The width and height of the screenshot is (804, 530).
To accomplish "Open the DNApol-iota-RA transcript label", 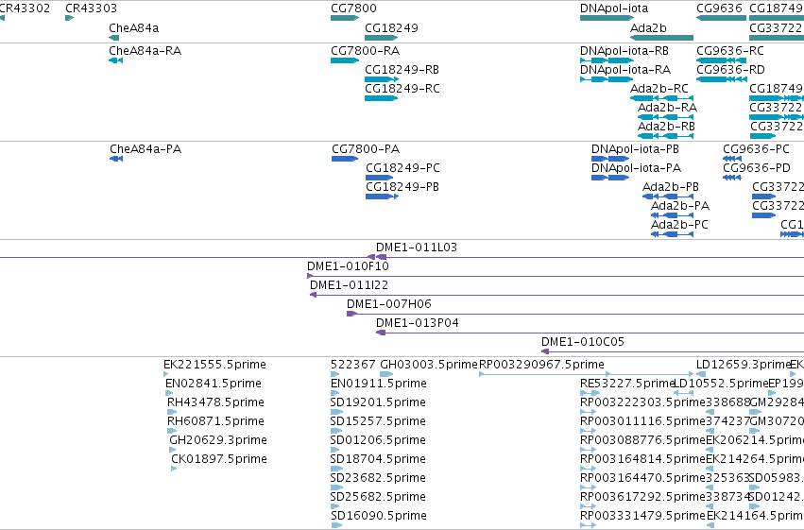I will [x=625, y=70].
